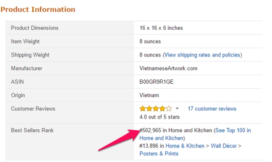
Task: Expand the rating breakdown dropdown arrow
Action: point(177,108)
